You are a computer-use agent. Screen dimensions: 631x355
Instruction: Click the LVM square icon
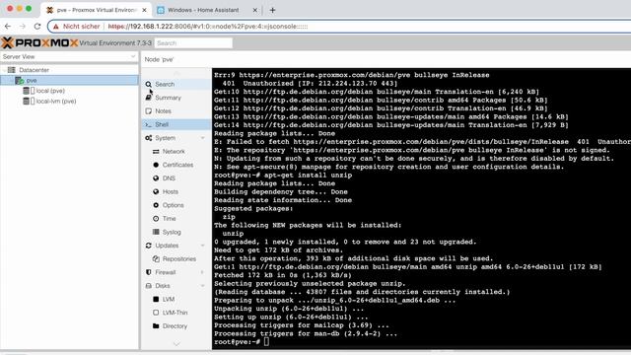156,299
